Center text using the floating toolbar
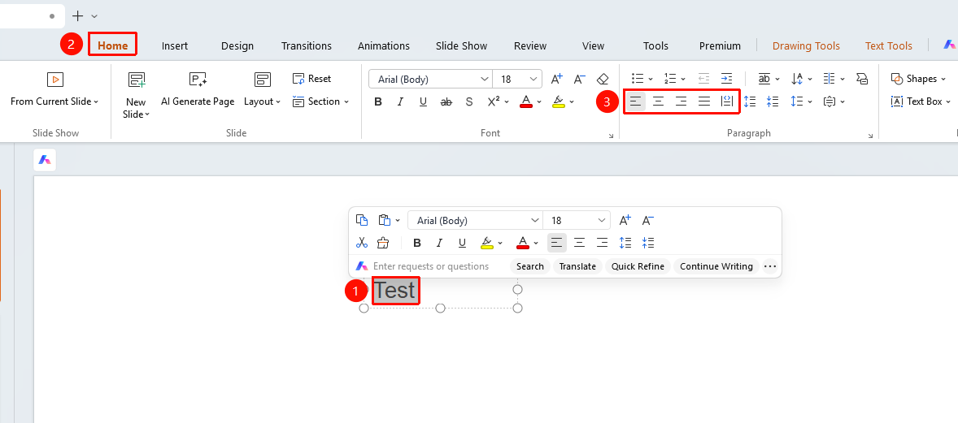 (x=579, y=243)
